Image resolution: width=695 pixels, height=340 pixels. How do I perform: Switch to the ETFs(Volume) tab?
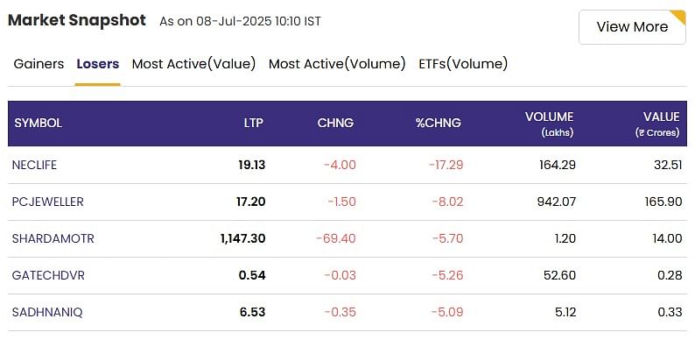[463, 64]
